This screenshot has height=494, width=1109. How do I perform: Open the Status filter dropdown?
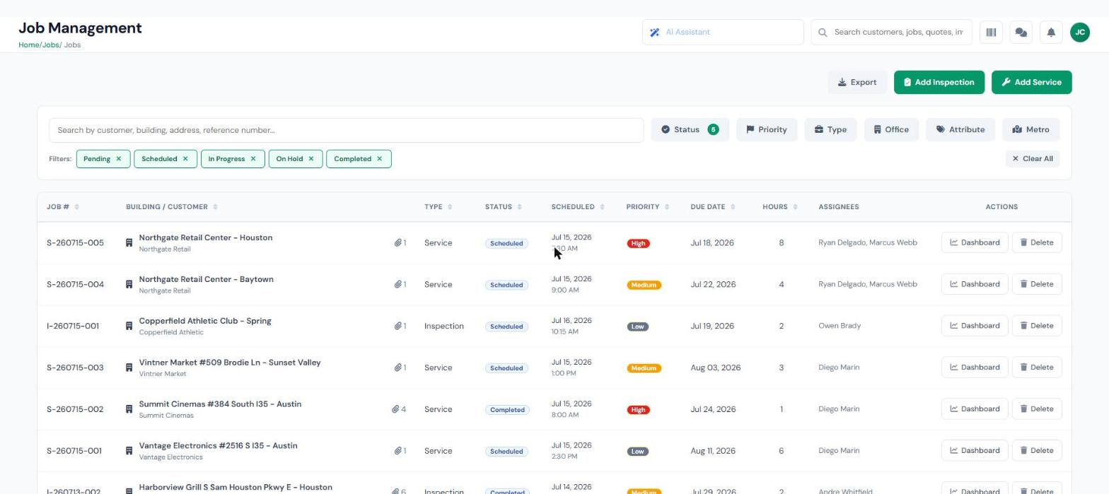point(690,130)
